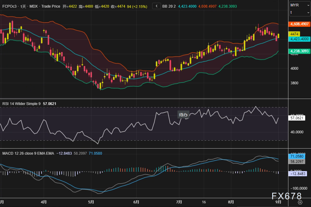Open the 't' unit dropdown
The width and height of the screenshot is (311, 207).
pos(300,12)
